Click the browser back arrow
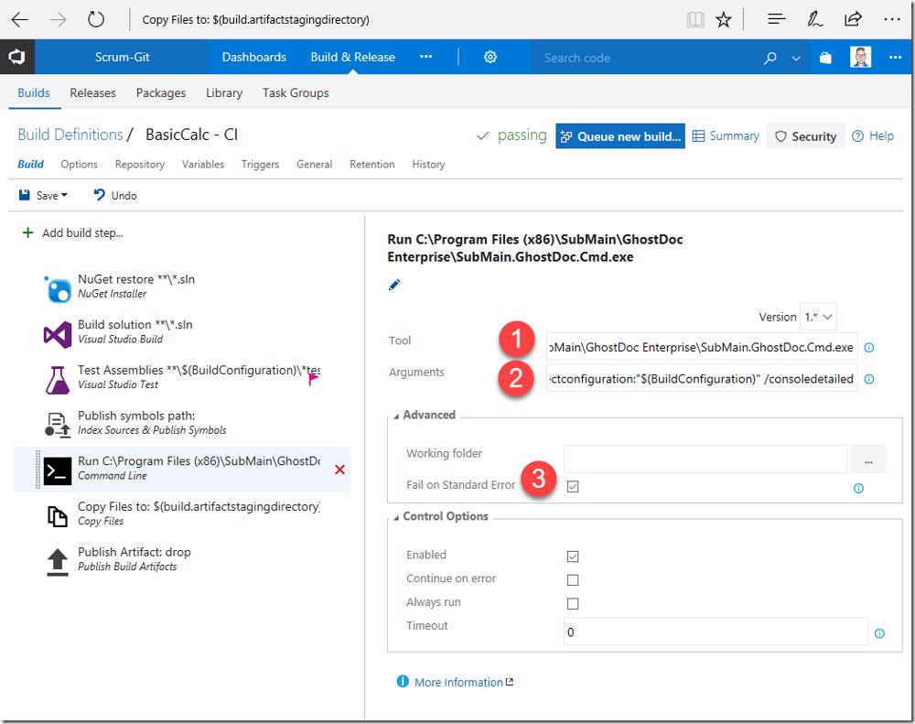 coord(19,20)
